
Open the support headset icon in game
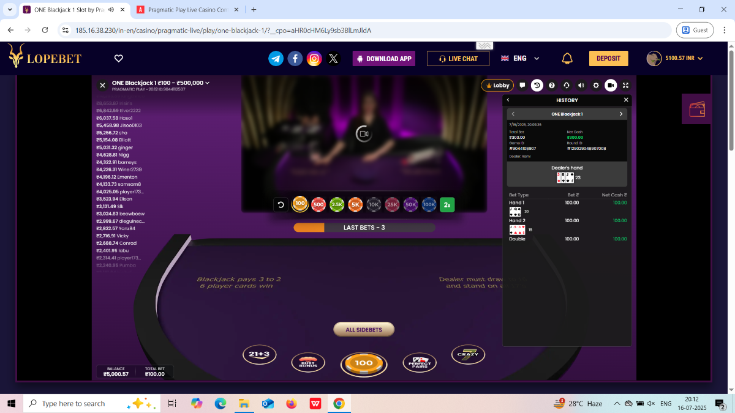[567, 86]
